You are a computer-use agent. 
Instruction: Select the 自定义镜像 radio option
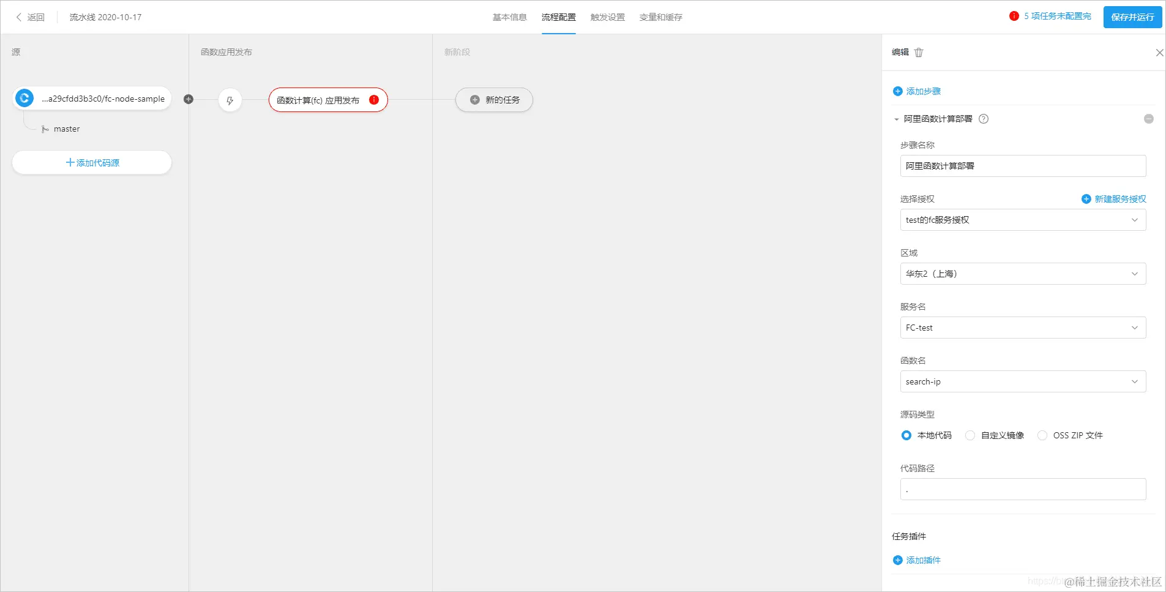click(970, 435)
